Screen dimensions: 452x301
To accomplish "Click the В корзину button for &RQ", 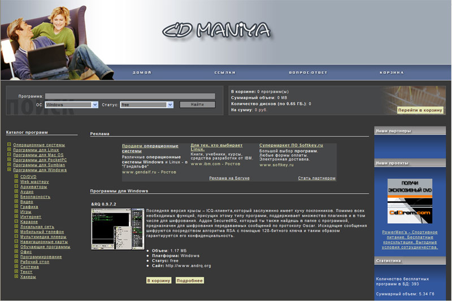I will 159,281.
